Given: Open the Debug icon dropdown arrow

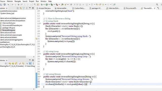Looking at the screenshot, I should tap(44, 5).
